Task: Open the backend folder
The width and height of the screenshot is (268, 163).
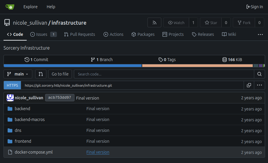Action: point(22,109)
